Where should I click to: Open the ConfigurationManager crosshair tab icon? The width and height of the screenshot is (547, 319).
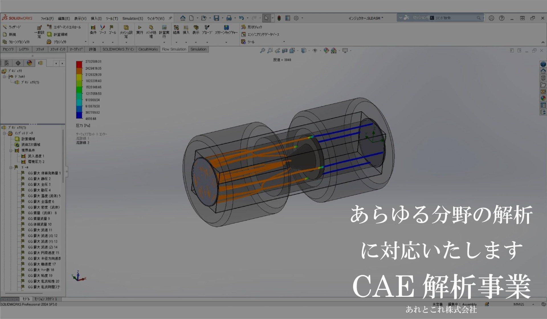pyautogui.click(x=18, y=63)
